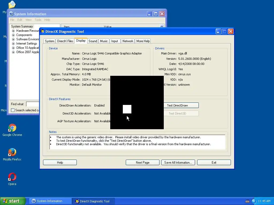The width and height of the screenshot is (274, 205).
Task: Click the Exit button
Action: point(214,163)
